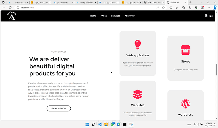Open the WebSites service card title
Viewport: 218px width, 128px height.
tap(138, 105)
